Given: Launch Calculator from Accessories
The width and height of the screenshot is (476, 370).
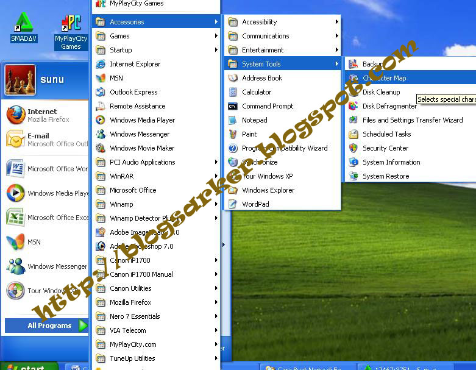Looking at the screenshot, I should tap(283, 92).
